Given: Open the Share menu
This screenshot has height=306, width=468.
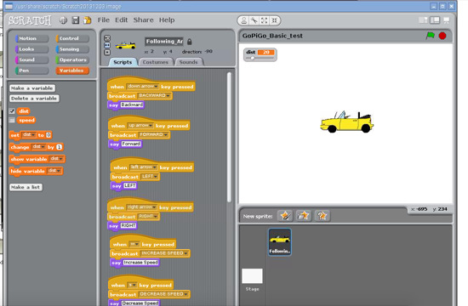Looking at the screenshot, I should pos(143,20).
